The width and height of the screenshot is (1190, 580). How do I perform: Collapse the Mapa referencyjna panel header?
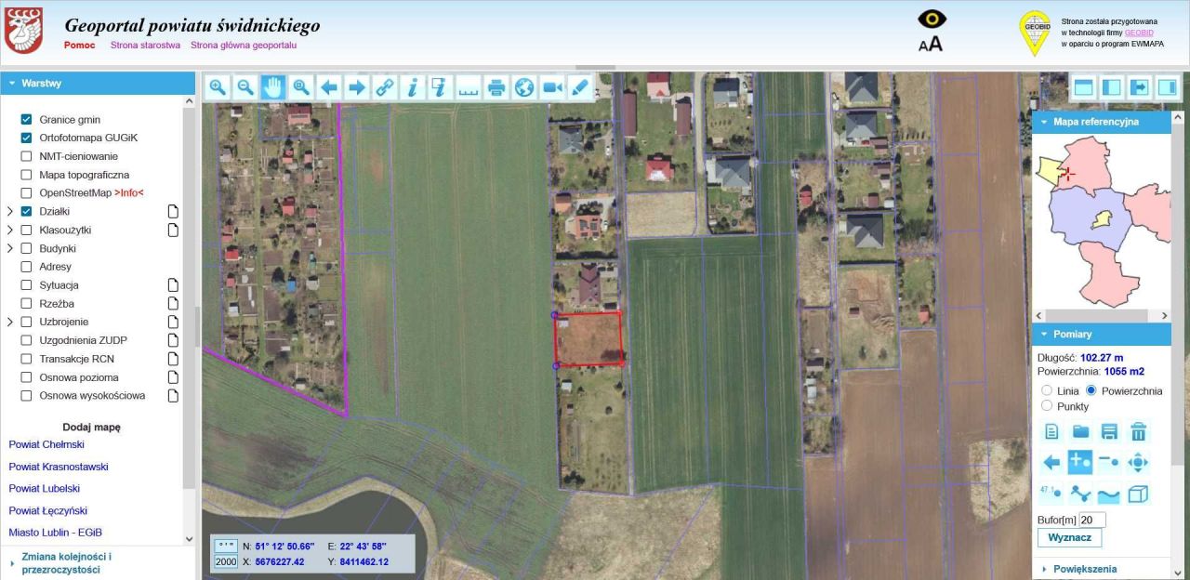pyautogui.click(x=1101, y=122)
